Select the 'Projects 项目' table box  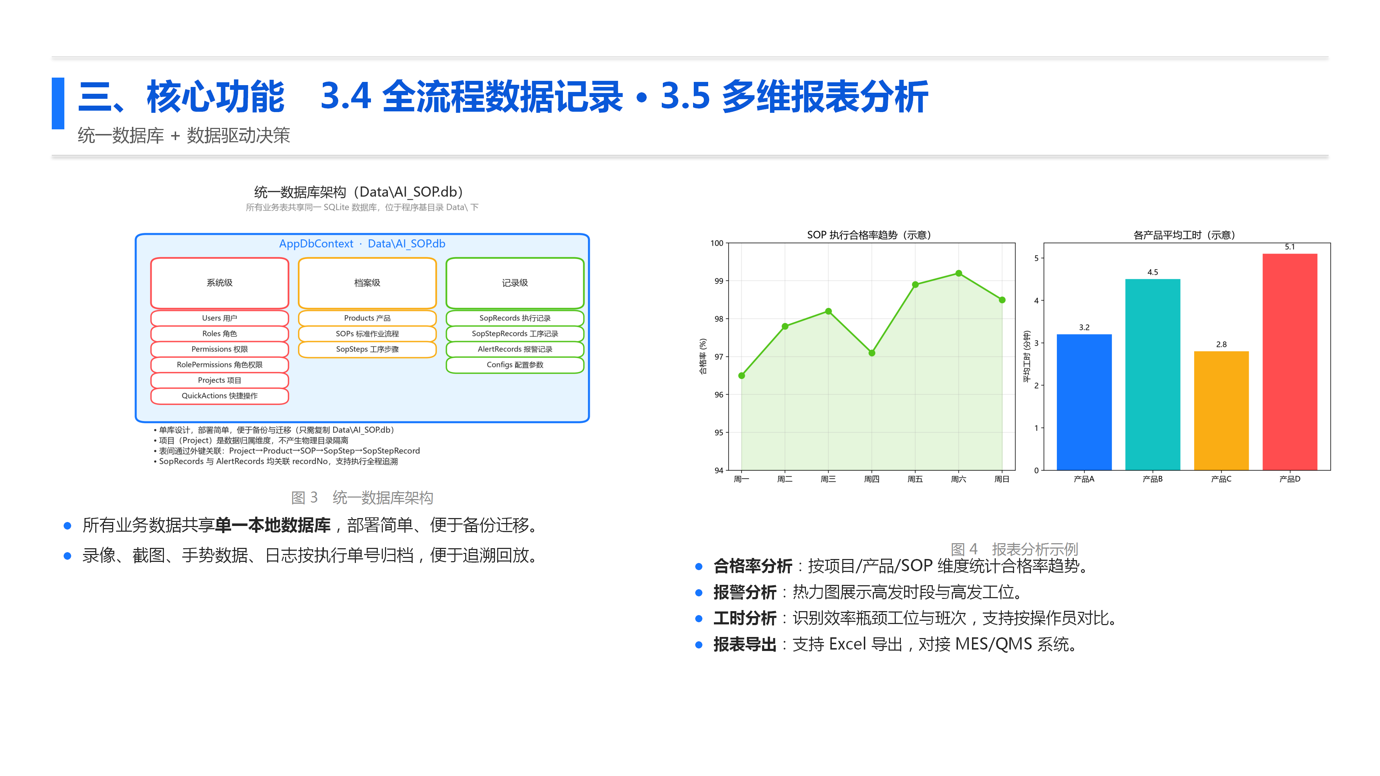pyautogui.click(x=220, y=380)
